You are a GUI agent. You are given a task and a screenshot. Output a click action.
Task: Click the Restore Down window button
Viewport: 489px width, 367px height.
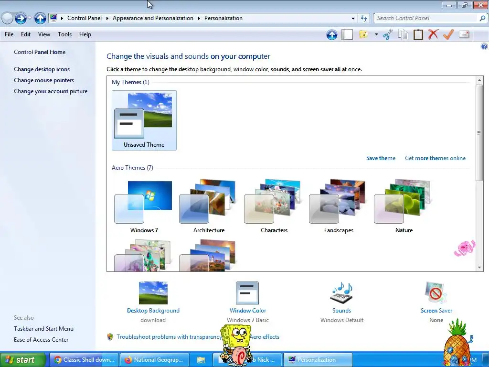(x=464, y=5)
